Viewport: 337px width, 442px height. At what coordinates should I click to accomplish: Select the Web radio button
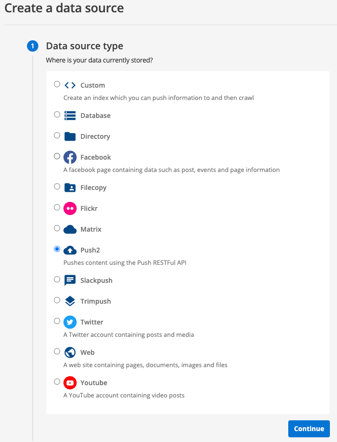(x=57, y=351)
